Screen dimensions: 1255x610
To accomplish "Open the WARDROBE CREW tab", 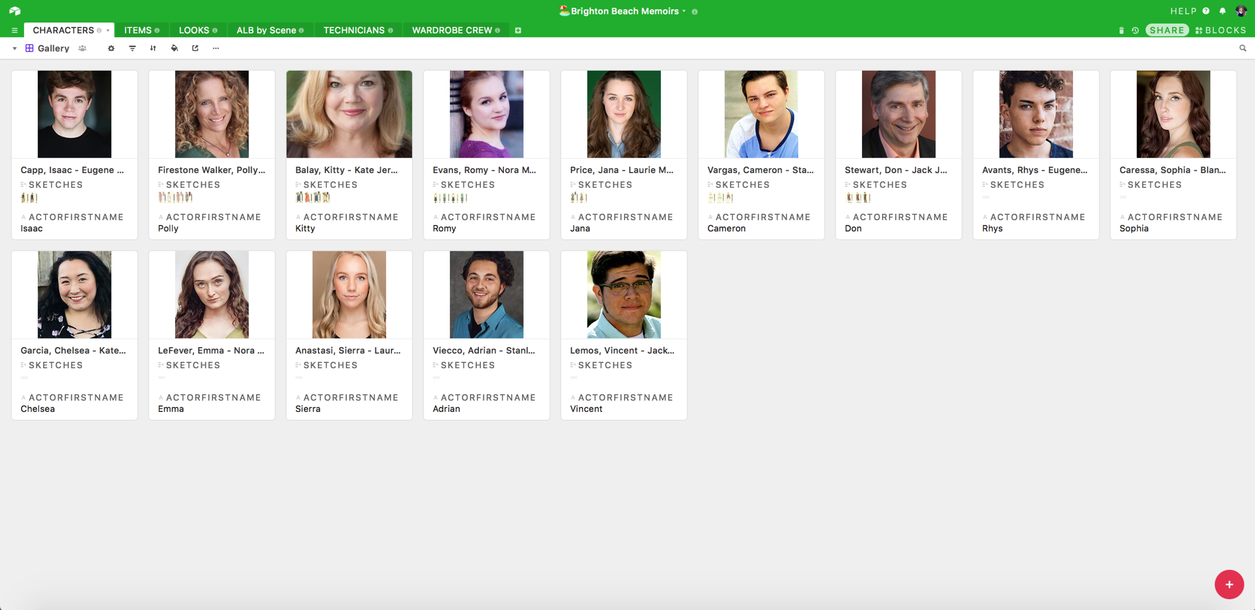I will (x=452, y=30).
